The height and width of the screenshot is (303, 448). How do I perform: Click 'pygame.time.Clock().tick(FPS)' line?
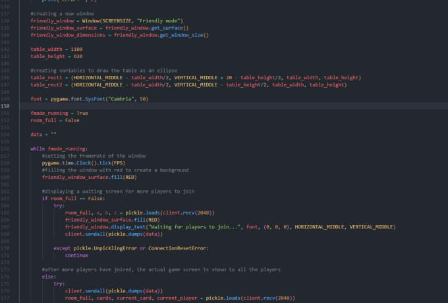pyautogui.click(x=84, y=163)
